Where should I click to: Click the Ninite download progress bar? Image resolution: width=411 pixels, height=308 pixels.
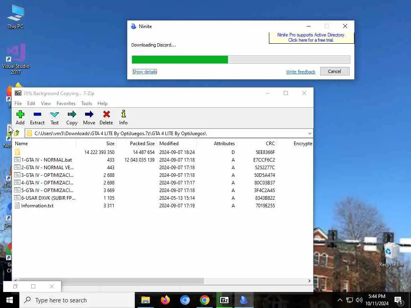click(241, 59)
